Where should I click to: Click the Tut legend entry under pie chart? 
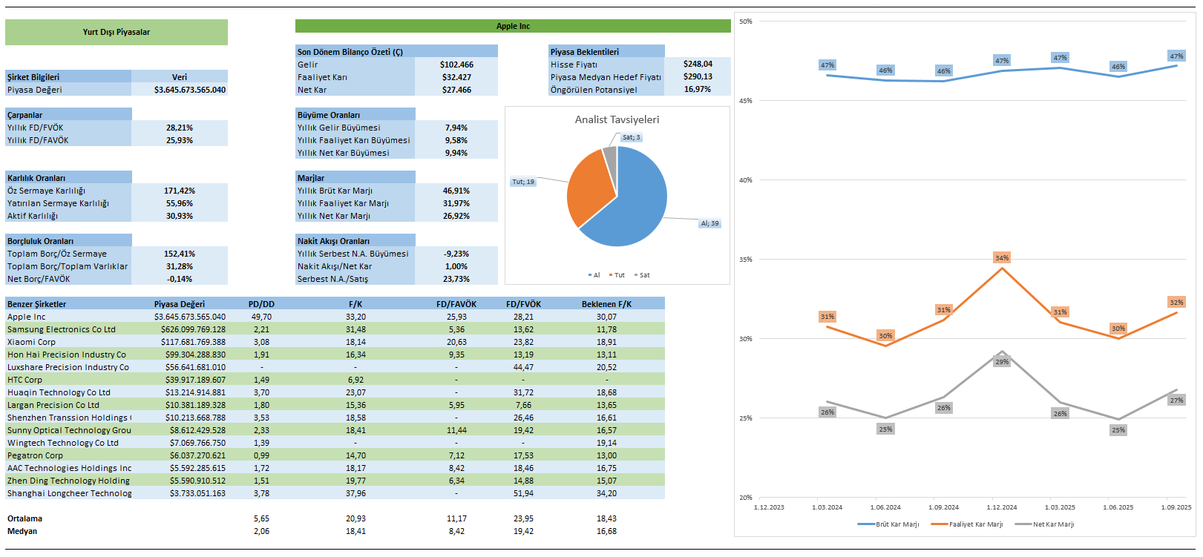[617, 275]
